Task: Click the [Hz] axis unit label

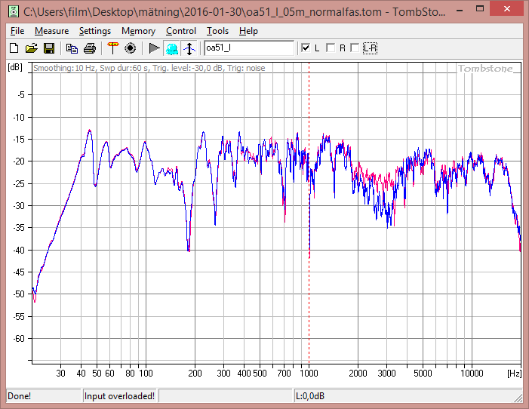Action: coord(515,374)
